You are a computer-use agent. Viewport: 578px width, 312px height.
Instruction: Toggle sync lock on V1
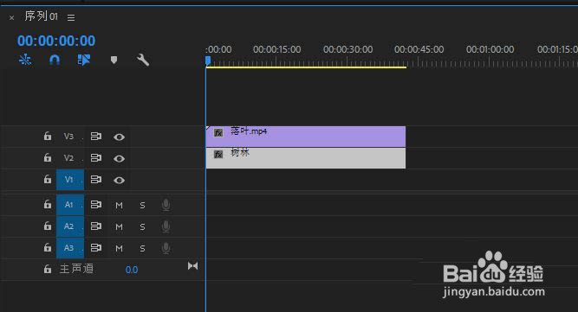click(x=96, y=180)
